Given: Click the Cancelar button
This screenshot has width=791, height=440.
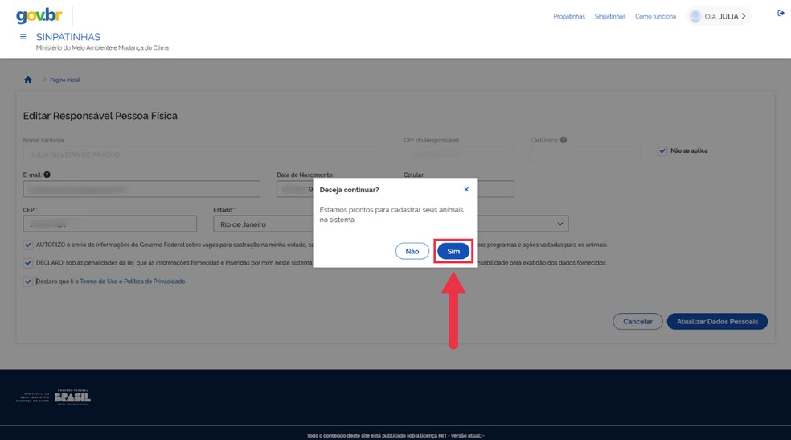Looking at the screenshot, I should point(637,322).
